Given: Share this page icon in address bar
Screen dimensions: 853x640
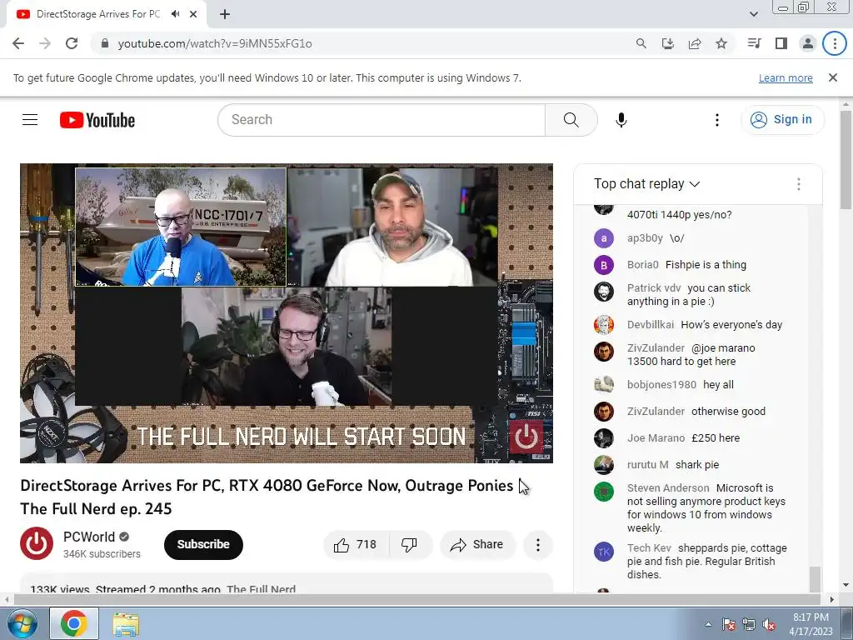Looking at the screenshot, I should [695, 43].
